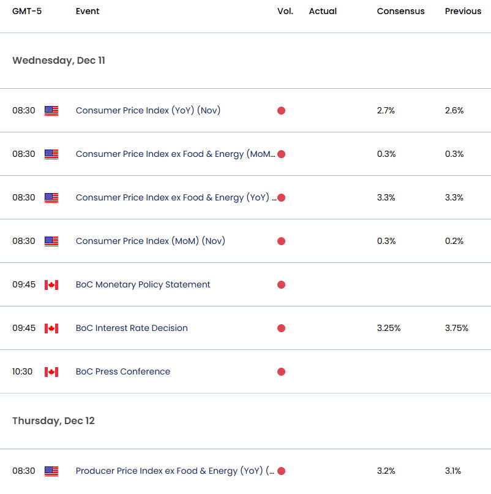
Task: Click red volatility dot for CPI (YoY) (Nov)
Action: click(x=282, y=110)
